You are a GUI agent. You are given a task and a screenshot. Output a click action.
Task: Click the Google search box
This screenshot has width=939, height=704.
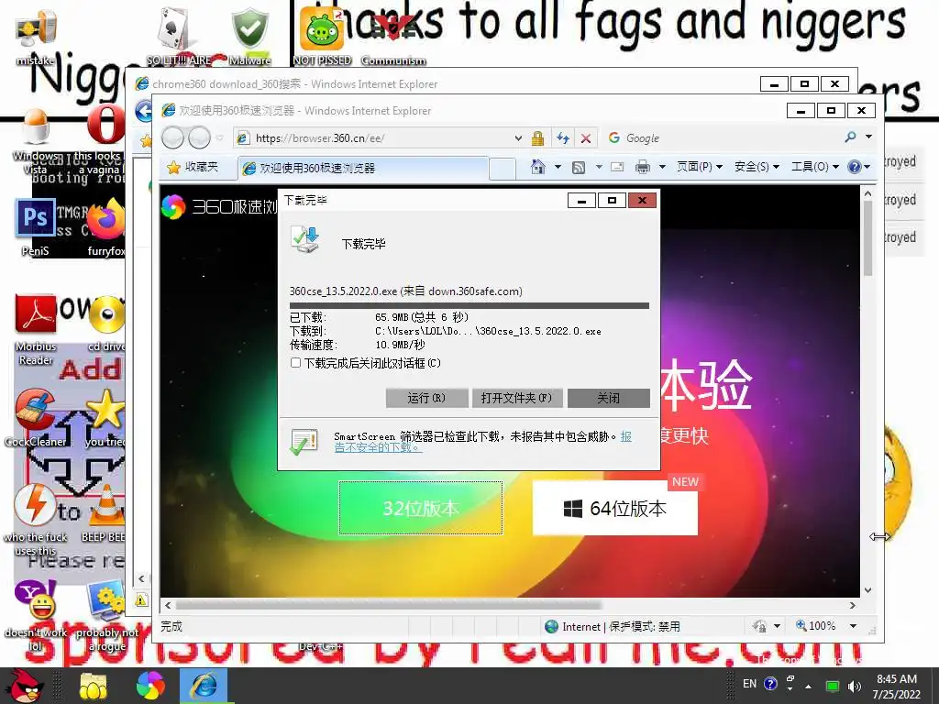(x=722, y=138)
